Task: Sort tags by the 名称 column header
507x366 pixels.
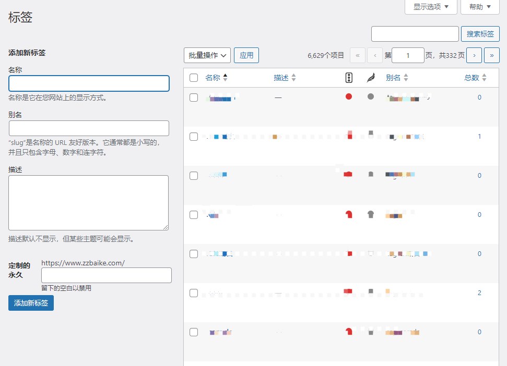Action: coord(213,78)
